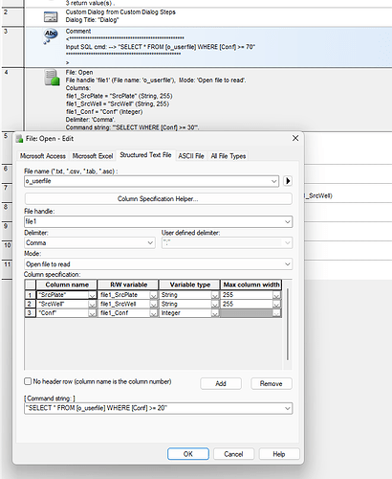Open the Delimiter Comma dropdown
The image size is (392, 479).
click(150, 242)
